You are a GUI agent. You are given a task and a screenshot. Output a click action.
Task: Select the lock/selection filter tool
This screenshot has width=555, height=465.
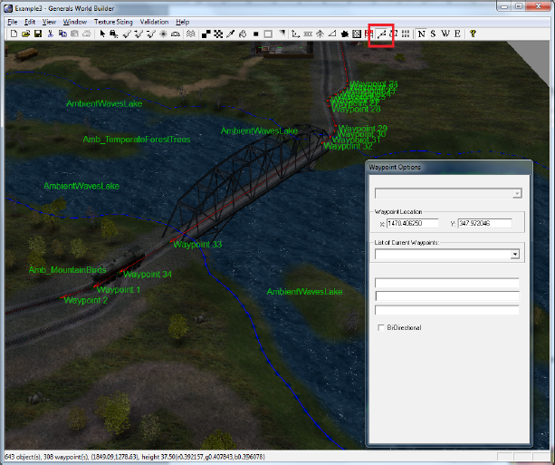[x=114, y=34]
